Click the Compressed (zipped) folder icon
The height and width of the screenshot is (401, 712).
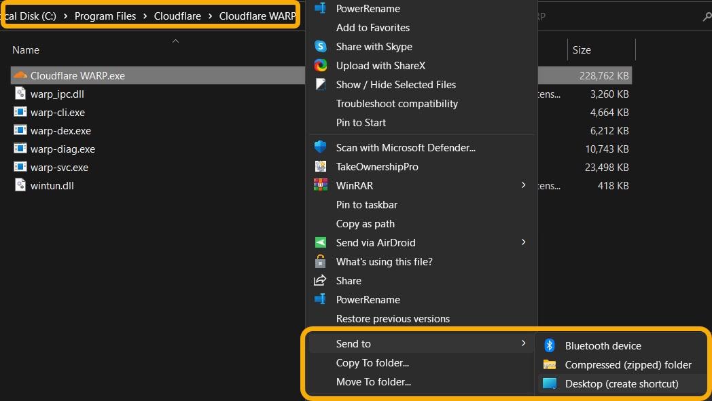tap(550, 364)
